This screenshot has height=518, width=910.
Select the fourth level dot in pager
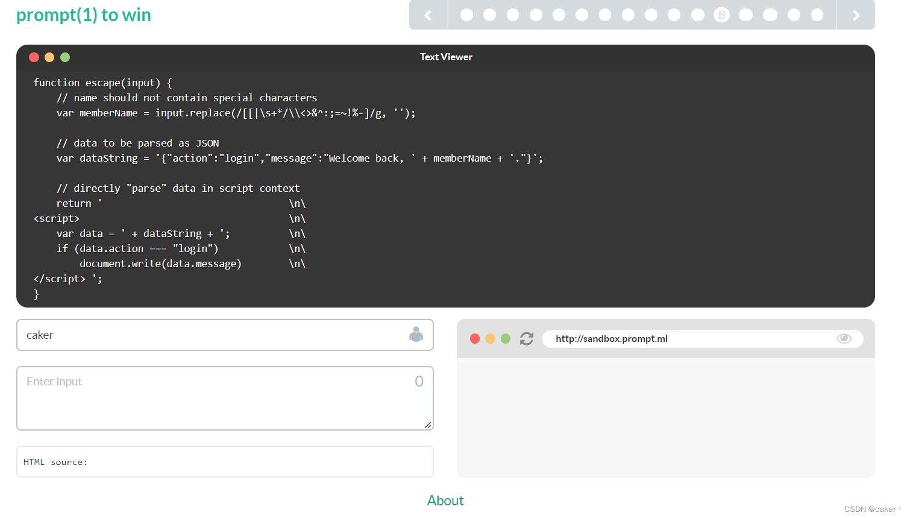click(x=536, y=15)
